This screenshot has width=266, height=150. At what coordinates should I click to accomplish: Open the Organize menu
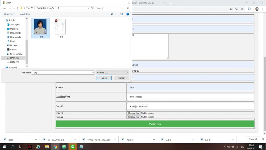coord(9,14)
